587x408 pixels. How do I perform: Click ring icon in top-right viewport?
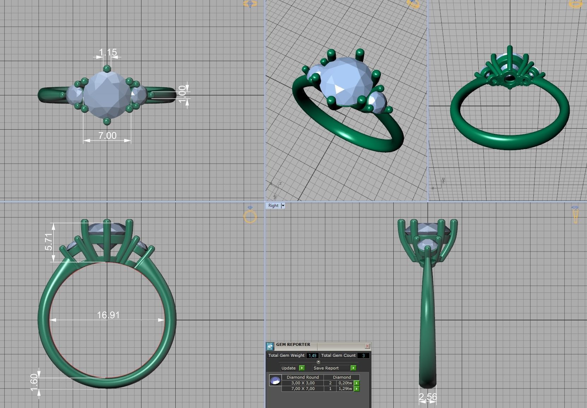[575, 4]
